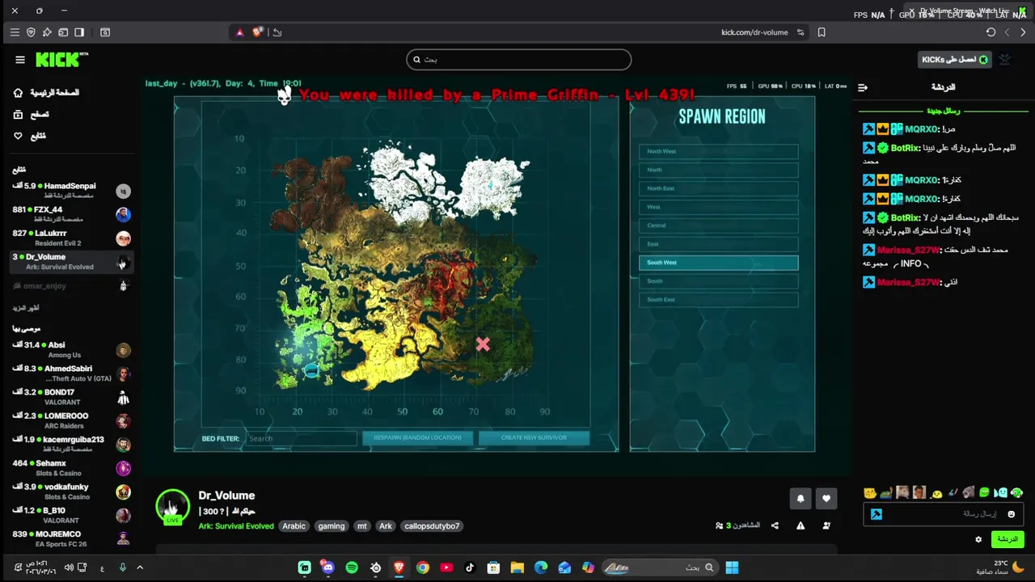The height and width of the screenshot is (582, 1035).
Task: Open Discord from the taskbar
Action: click(327, 567)
